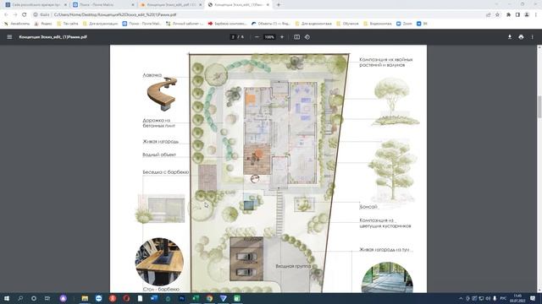Click the Лавочка curved bench image

click(162, 94)
